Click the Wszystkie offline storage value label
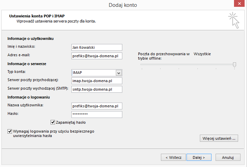The height and width of the screenshot is (167, 247). 202,54
